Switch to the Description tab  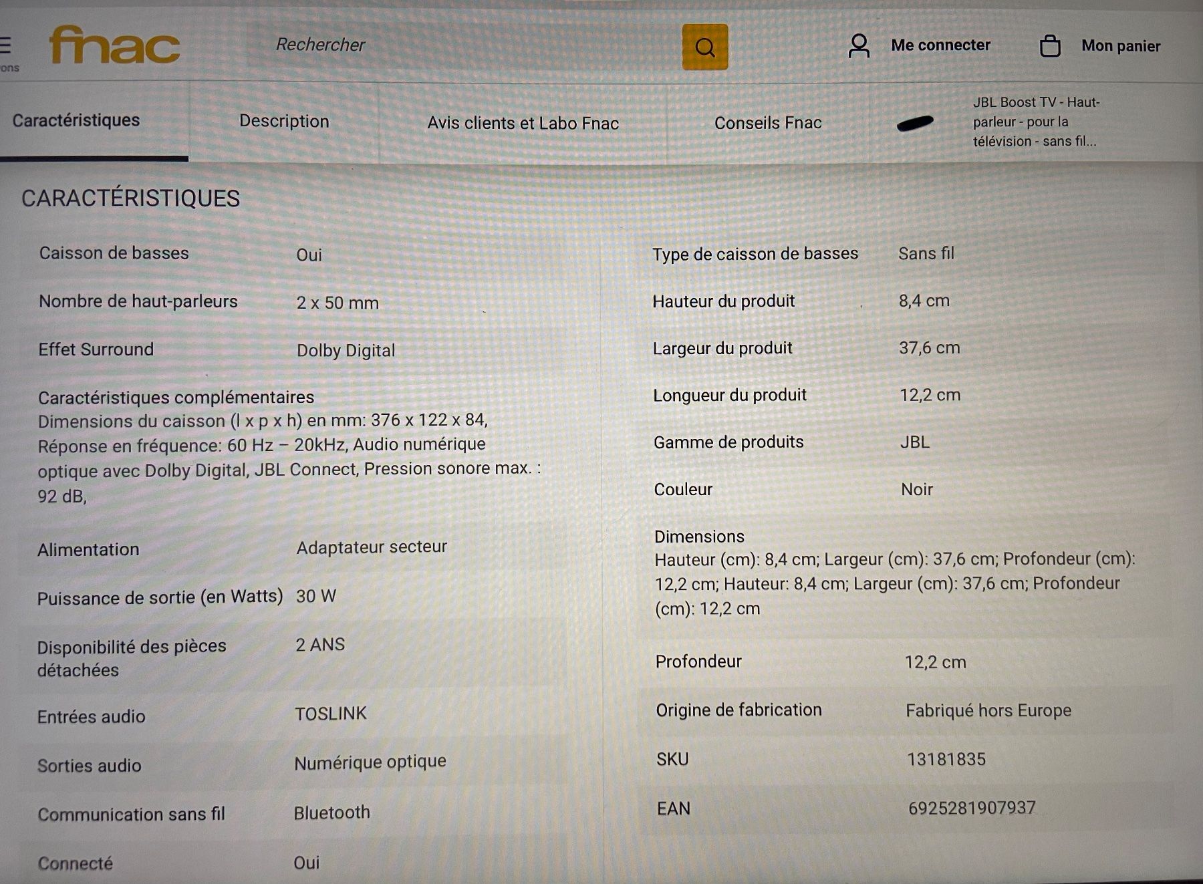click(x=284, y=121)
